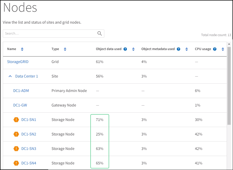
Task: Click into the node Search field
Action: pyautogui.click(x=49, y=34)
